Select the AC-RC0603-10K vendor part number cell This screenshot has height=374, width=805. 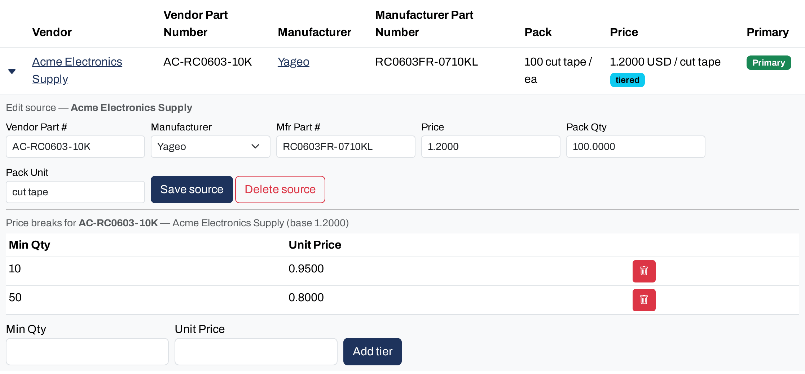coord(207,62)
